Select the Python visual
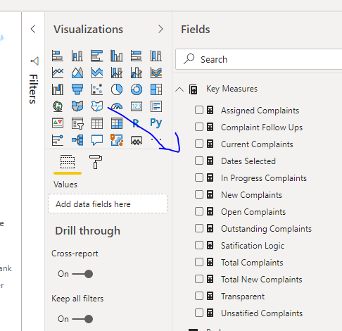This screenshot has width=342, height=331. pyautogui.click(x=156, y=123)
